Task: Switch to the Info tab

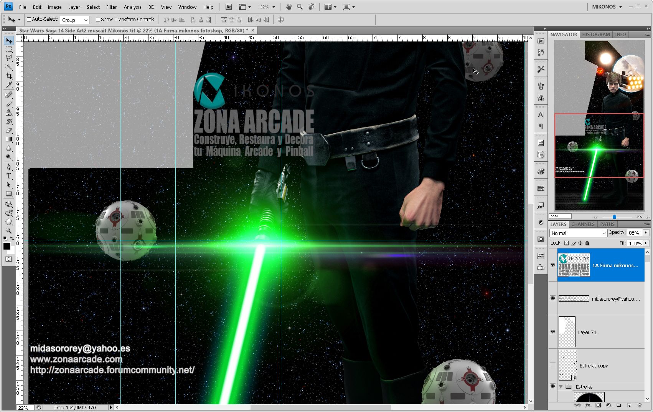Action: pyautogui.click(x=620, y=35)
